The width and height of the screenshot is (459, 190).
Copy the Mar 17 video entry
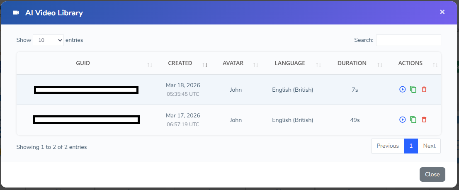[413, 119]
